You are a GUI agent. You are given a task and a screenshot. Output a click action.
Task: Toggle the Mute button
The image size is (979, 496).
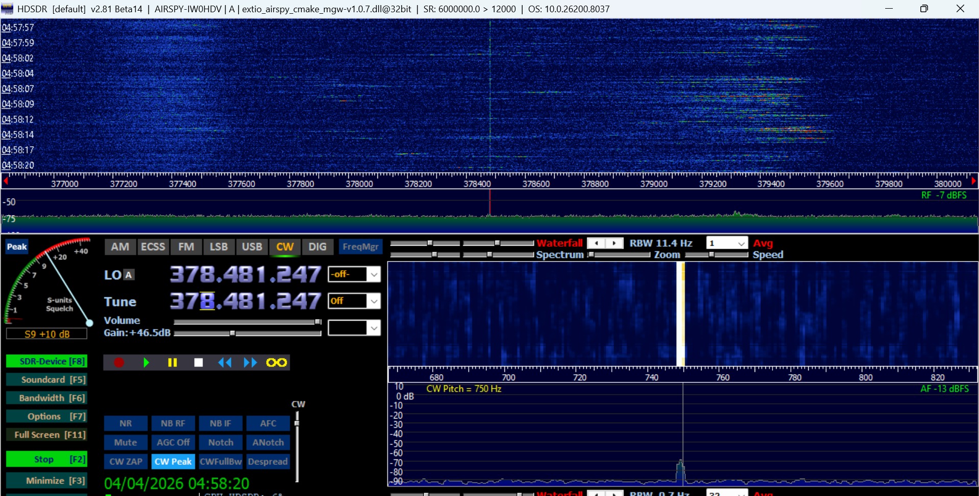[x=125, y=442]
